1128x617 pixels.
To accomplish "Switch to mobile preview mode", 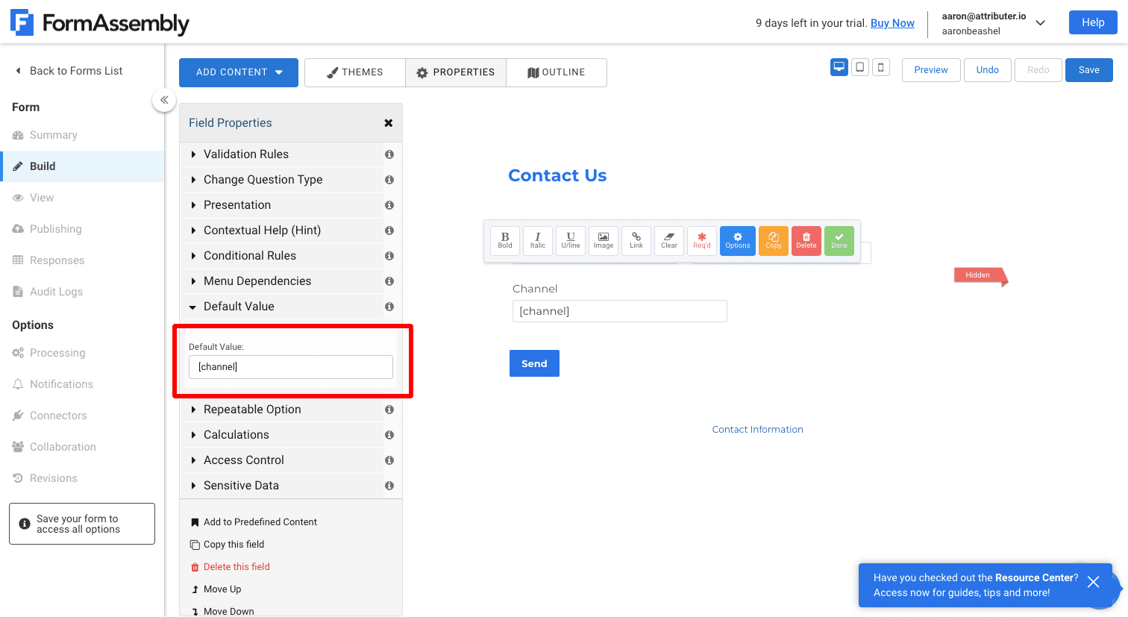I will coord(881,67).
